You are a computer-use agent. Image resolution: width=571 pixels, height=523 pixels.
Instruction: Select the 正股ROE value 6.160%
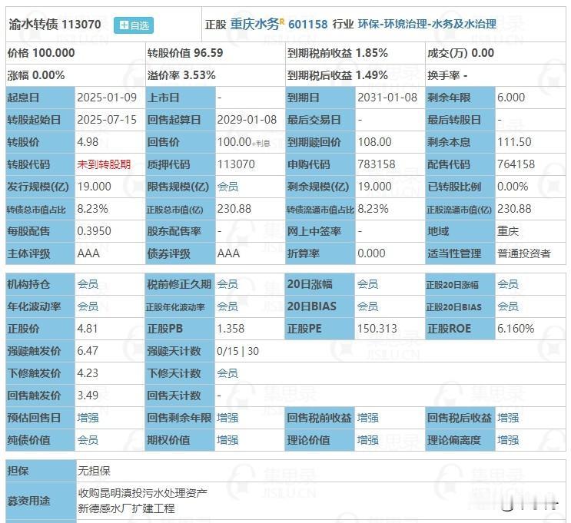[x=516, y=329]
